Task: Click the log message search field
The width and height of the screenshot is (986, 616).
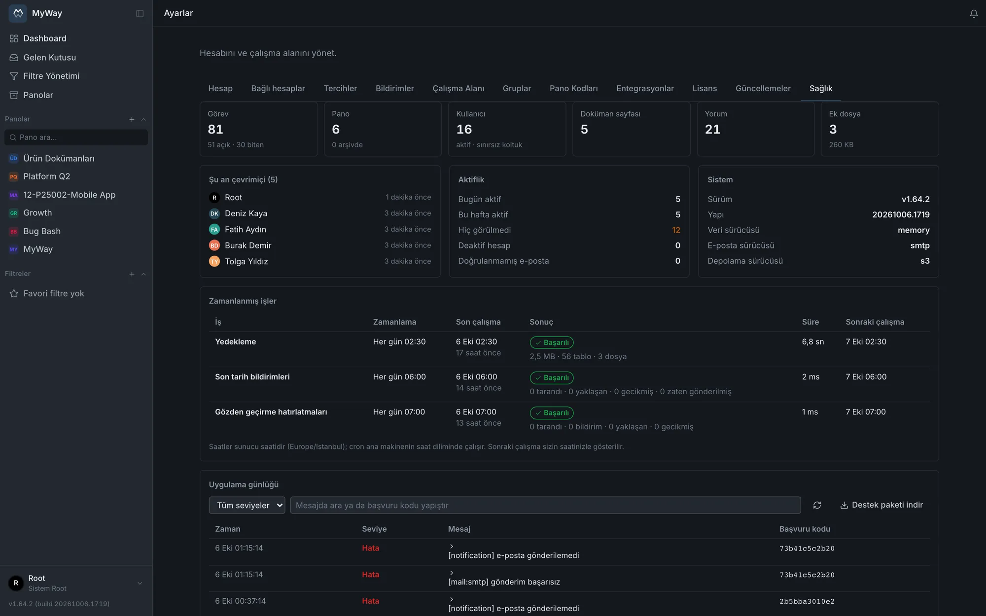Action: tap(545, 505)
